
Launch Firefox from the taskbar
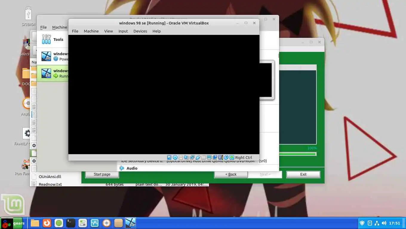(x=47, y=223)
